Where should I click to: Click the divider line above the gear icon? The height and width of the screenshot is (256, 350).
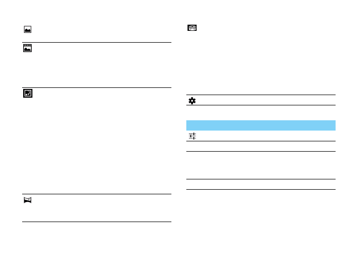[x=260, y=95]
